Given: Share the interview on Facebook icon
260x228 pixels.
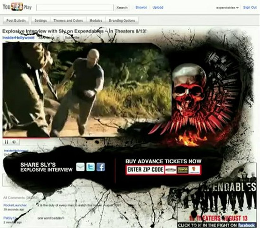Looking at the screenshot, I should (101, 167).
